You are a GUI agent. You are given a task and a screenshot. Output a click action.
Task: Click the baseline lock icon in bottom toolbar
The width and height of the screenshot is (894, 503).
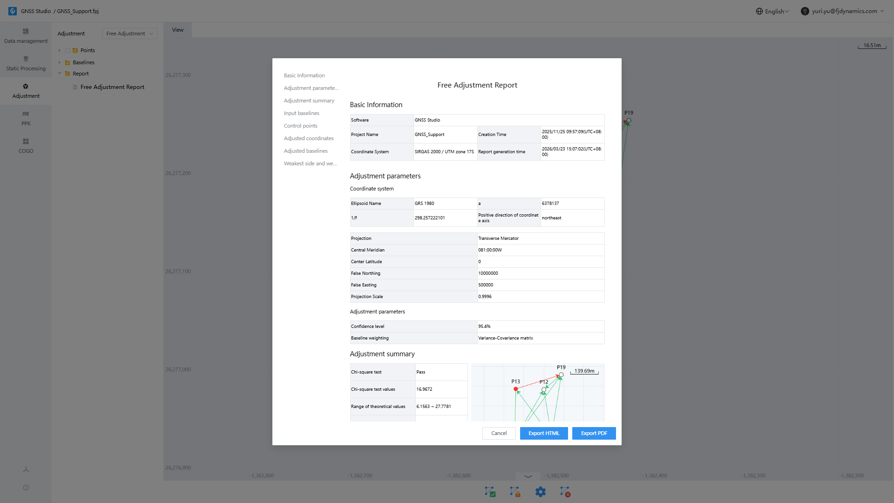tap(515, 491)
